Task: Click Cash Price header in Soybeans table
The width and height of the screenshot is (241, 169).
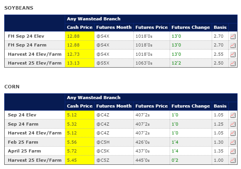Action: 79,27
